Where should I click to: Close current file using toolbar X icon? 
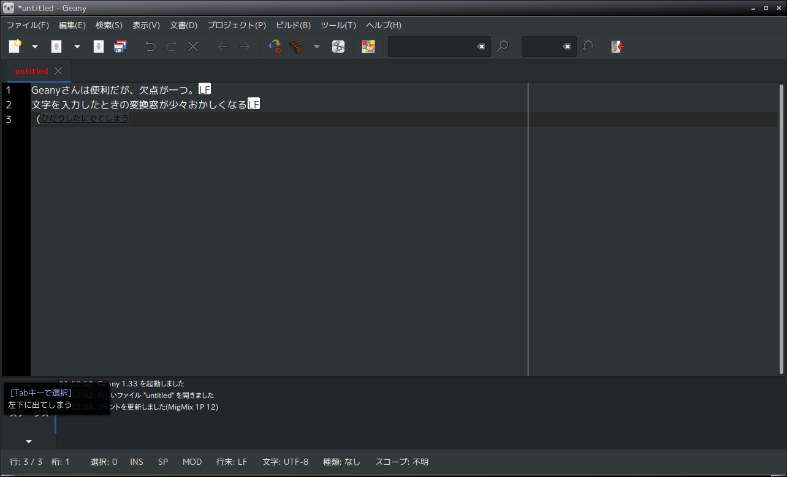(x=193, y=47)
